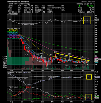Click the Yield N/A value
This screenshot has height=103, width=101.
(x=63, y=10)
